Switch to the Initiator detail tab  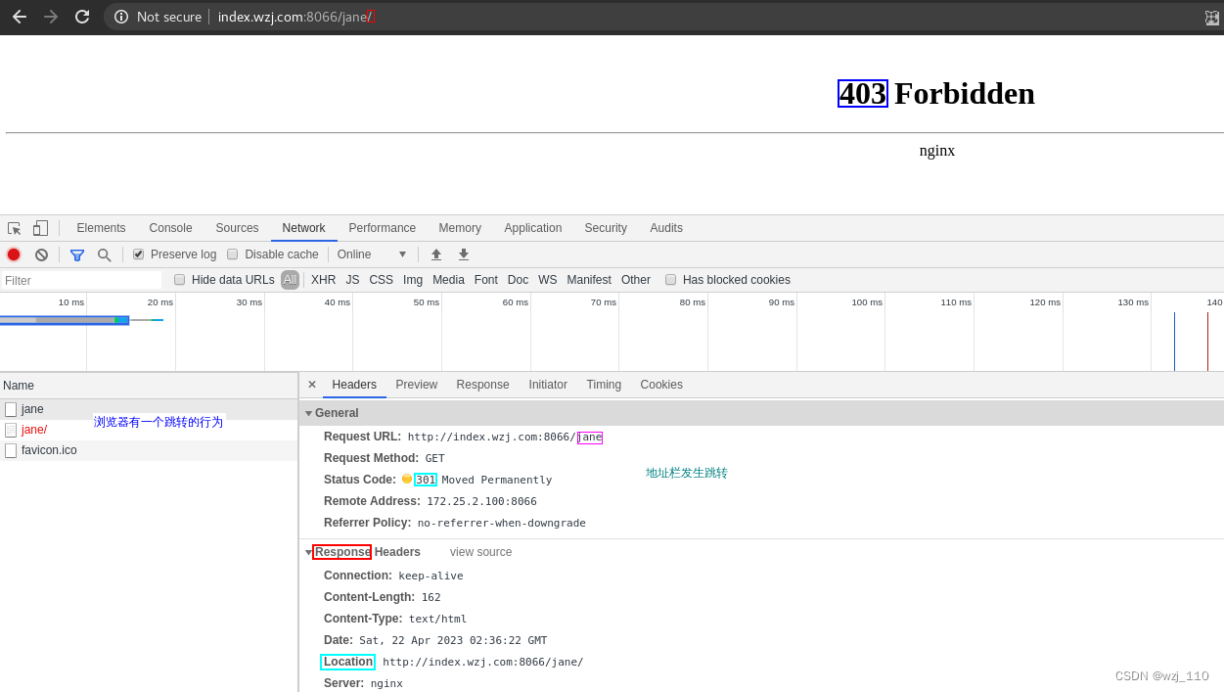pyautogui.click(x=548, y=385)
